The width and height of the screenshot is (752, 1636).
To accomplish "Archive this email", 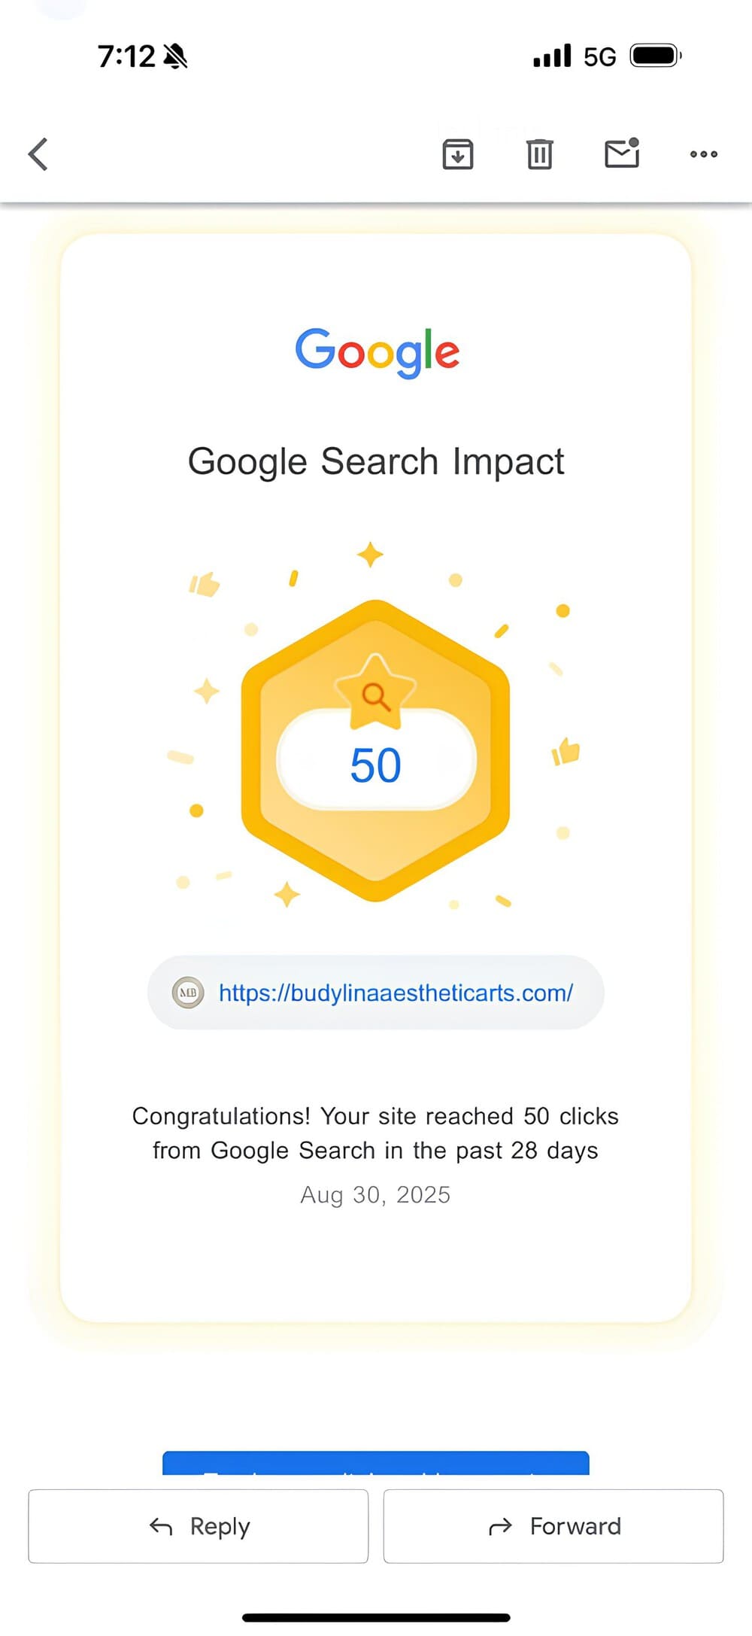I will [x=457, y=154].
